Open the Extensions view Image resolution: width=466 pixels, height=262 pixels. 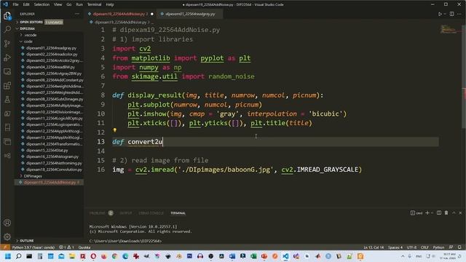pos(7,86)
